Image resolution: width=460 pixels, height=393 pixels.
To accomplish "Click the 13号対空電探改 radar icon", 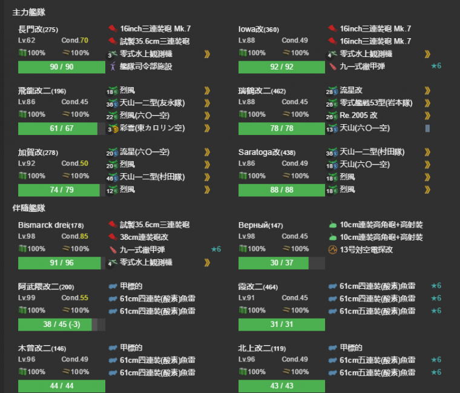I will (x=333, y=249).
